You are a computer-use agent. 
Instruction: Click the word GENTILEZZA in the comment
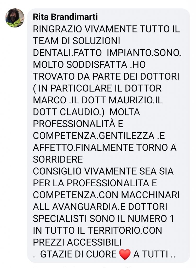coord(126,136)
